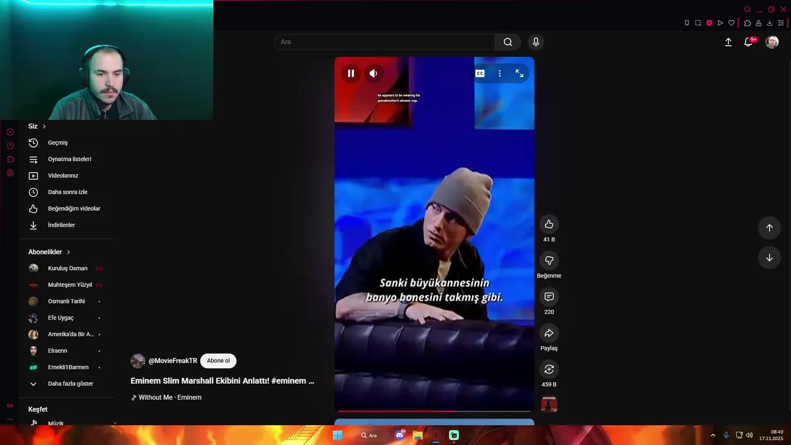The image size is (791, 445).
Task: Open File Explorer from the taskbar
Action: [x=418, y=435]
